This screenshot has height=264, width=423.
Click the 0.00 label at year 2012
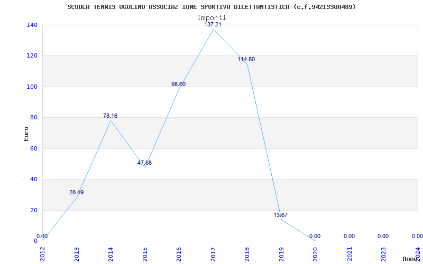tap(42, 236)
